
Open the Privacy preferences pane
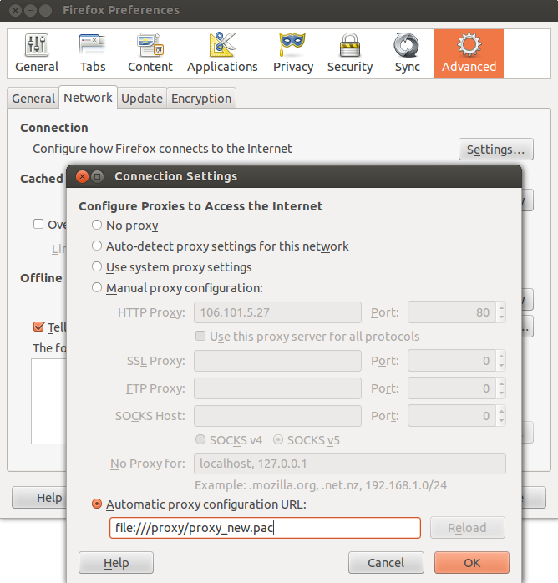tap(293, 53)
